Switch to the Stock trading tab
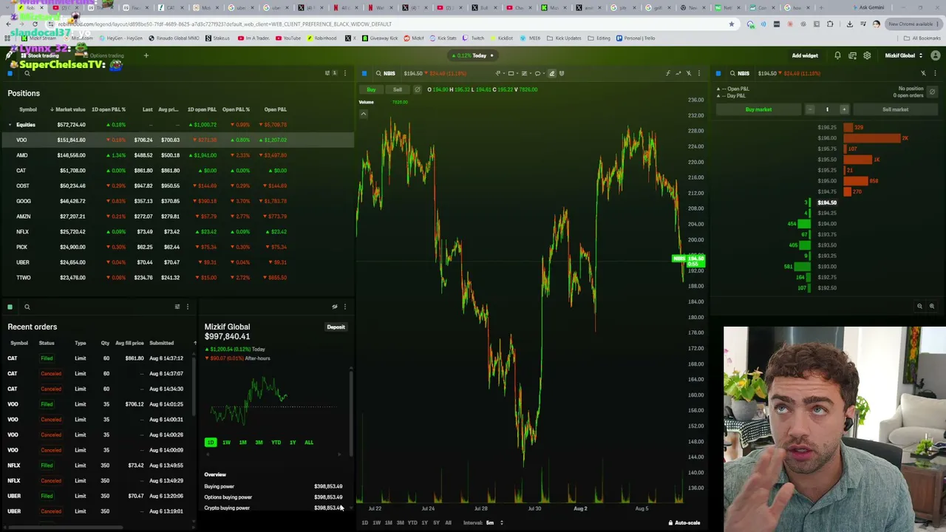The height and width of the screenshot is (532, 946). pyautogui.click(x=39, y=55)
